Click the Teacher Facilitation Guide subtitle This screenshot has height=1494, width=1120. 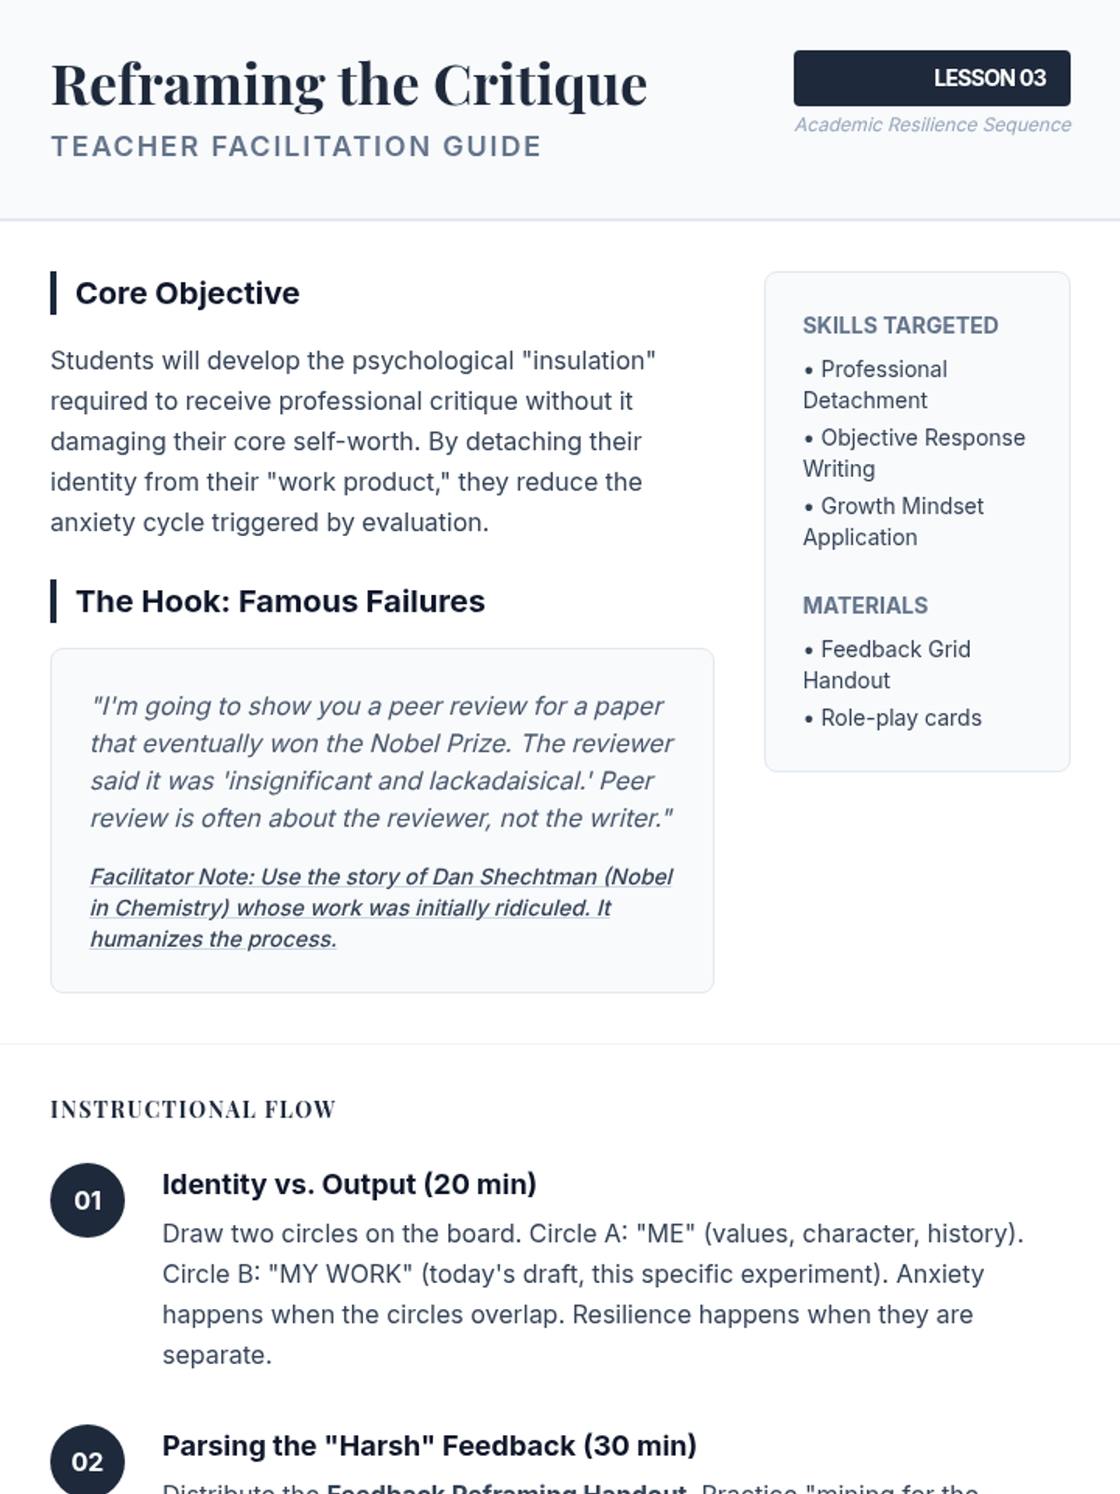[296, 147]
